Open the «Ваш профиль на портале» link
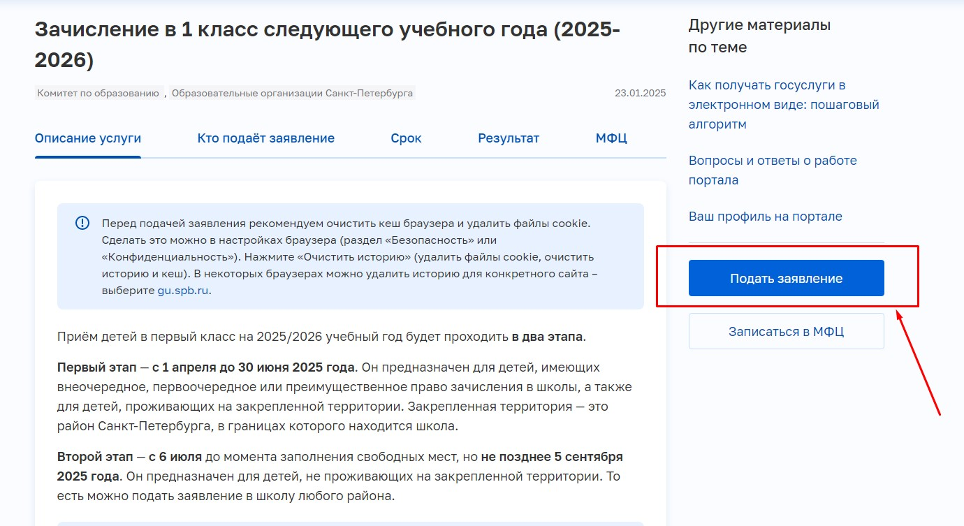Image resolution: width=964 pixels, height=526 pixels. click(x=765, y=217)
